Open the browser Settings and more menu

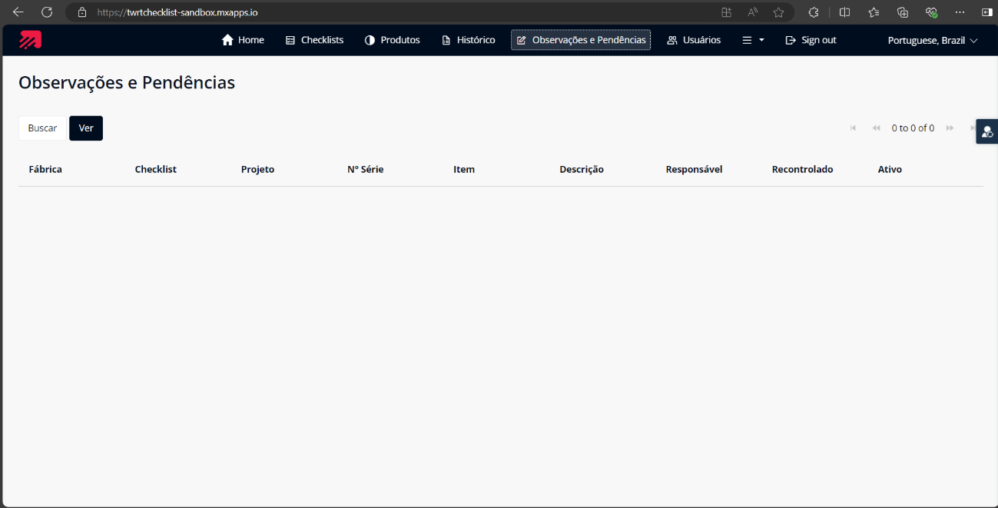[960, 12]
